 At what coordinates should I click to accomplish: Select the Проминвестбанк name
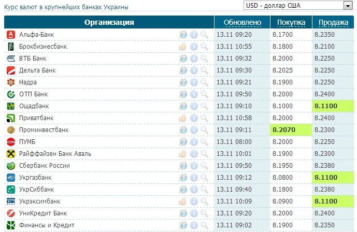pyautogui.click(x=44, y=130)
